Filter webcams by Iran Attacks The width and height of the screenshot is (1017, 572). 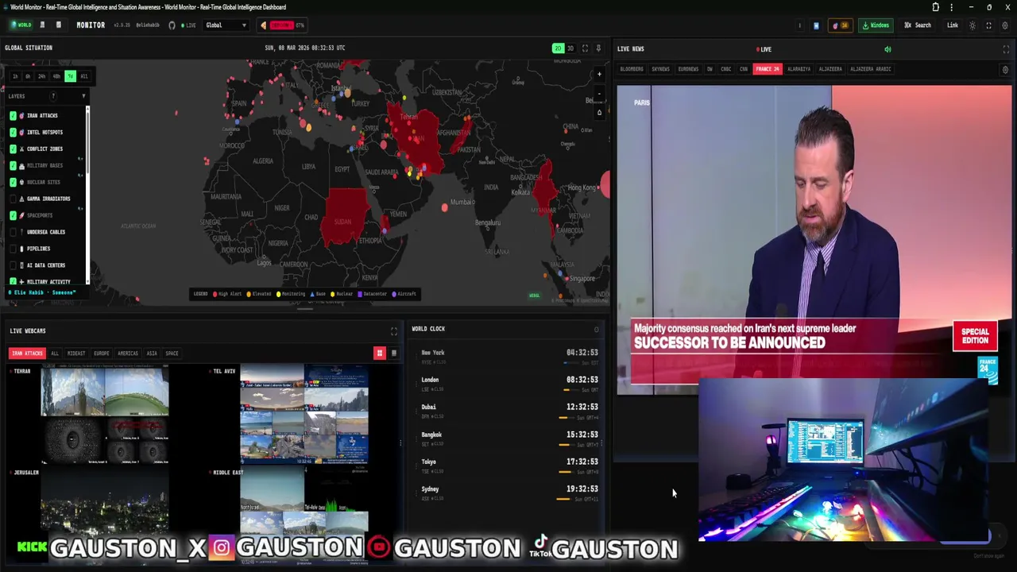coord(27,354)
